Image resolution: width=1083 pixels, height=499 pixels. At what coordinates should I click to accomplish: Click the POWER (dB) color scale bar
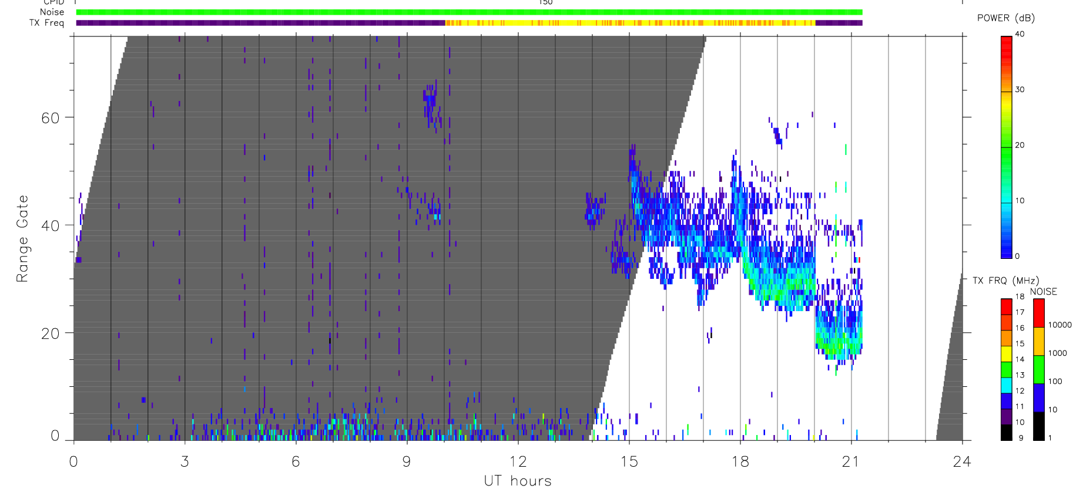pyautogui.click(x=1006, y=147)
